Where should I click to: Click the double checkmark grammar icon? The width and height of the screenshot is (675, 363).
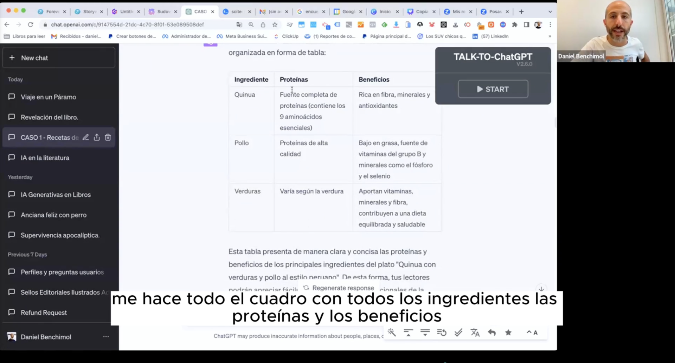click(458, 332)
